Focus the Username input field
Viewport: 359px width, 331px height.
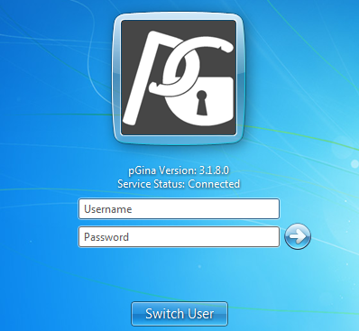coord(179,208)
